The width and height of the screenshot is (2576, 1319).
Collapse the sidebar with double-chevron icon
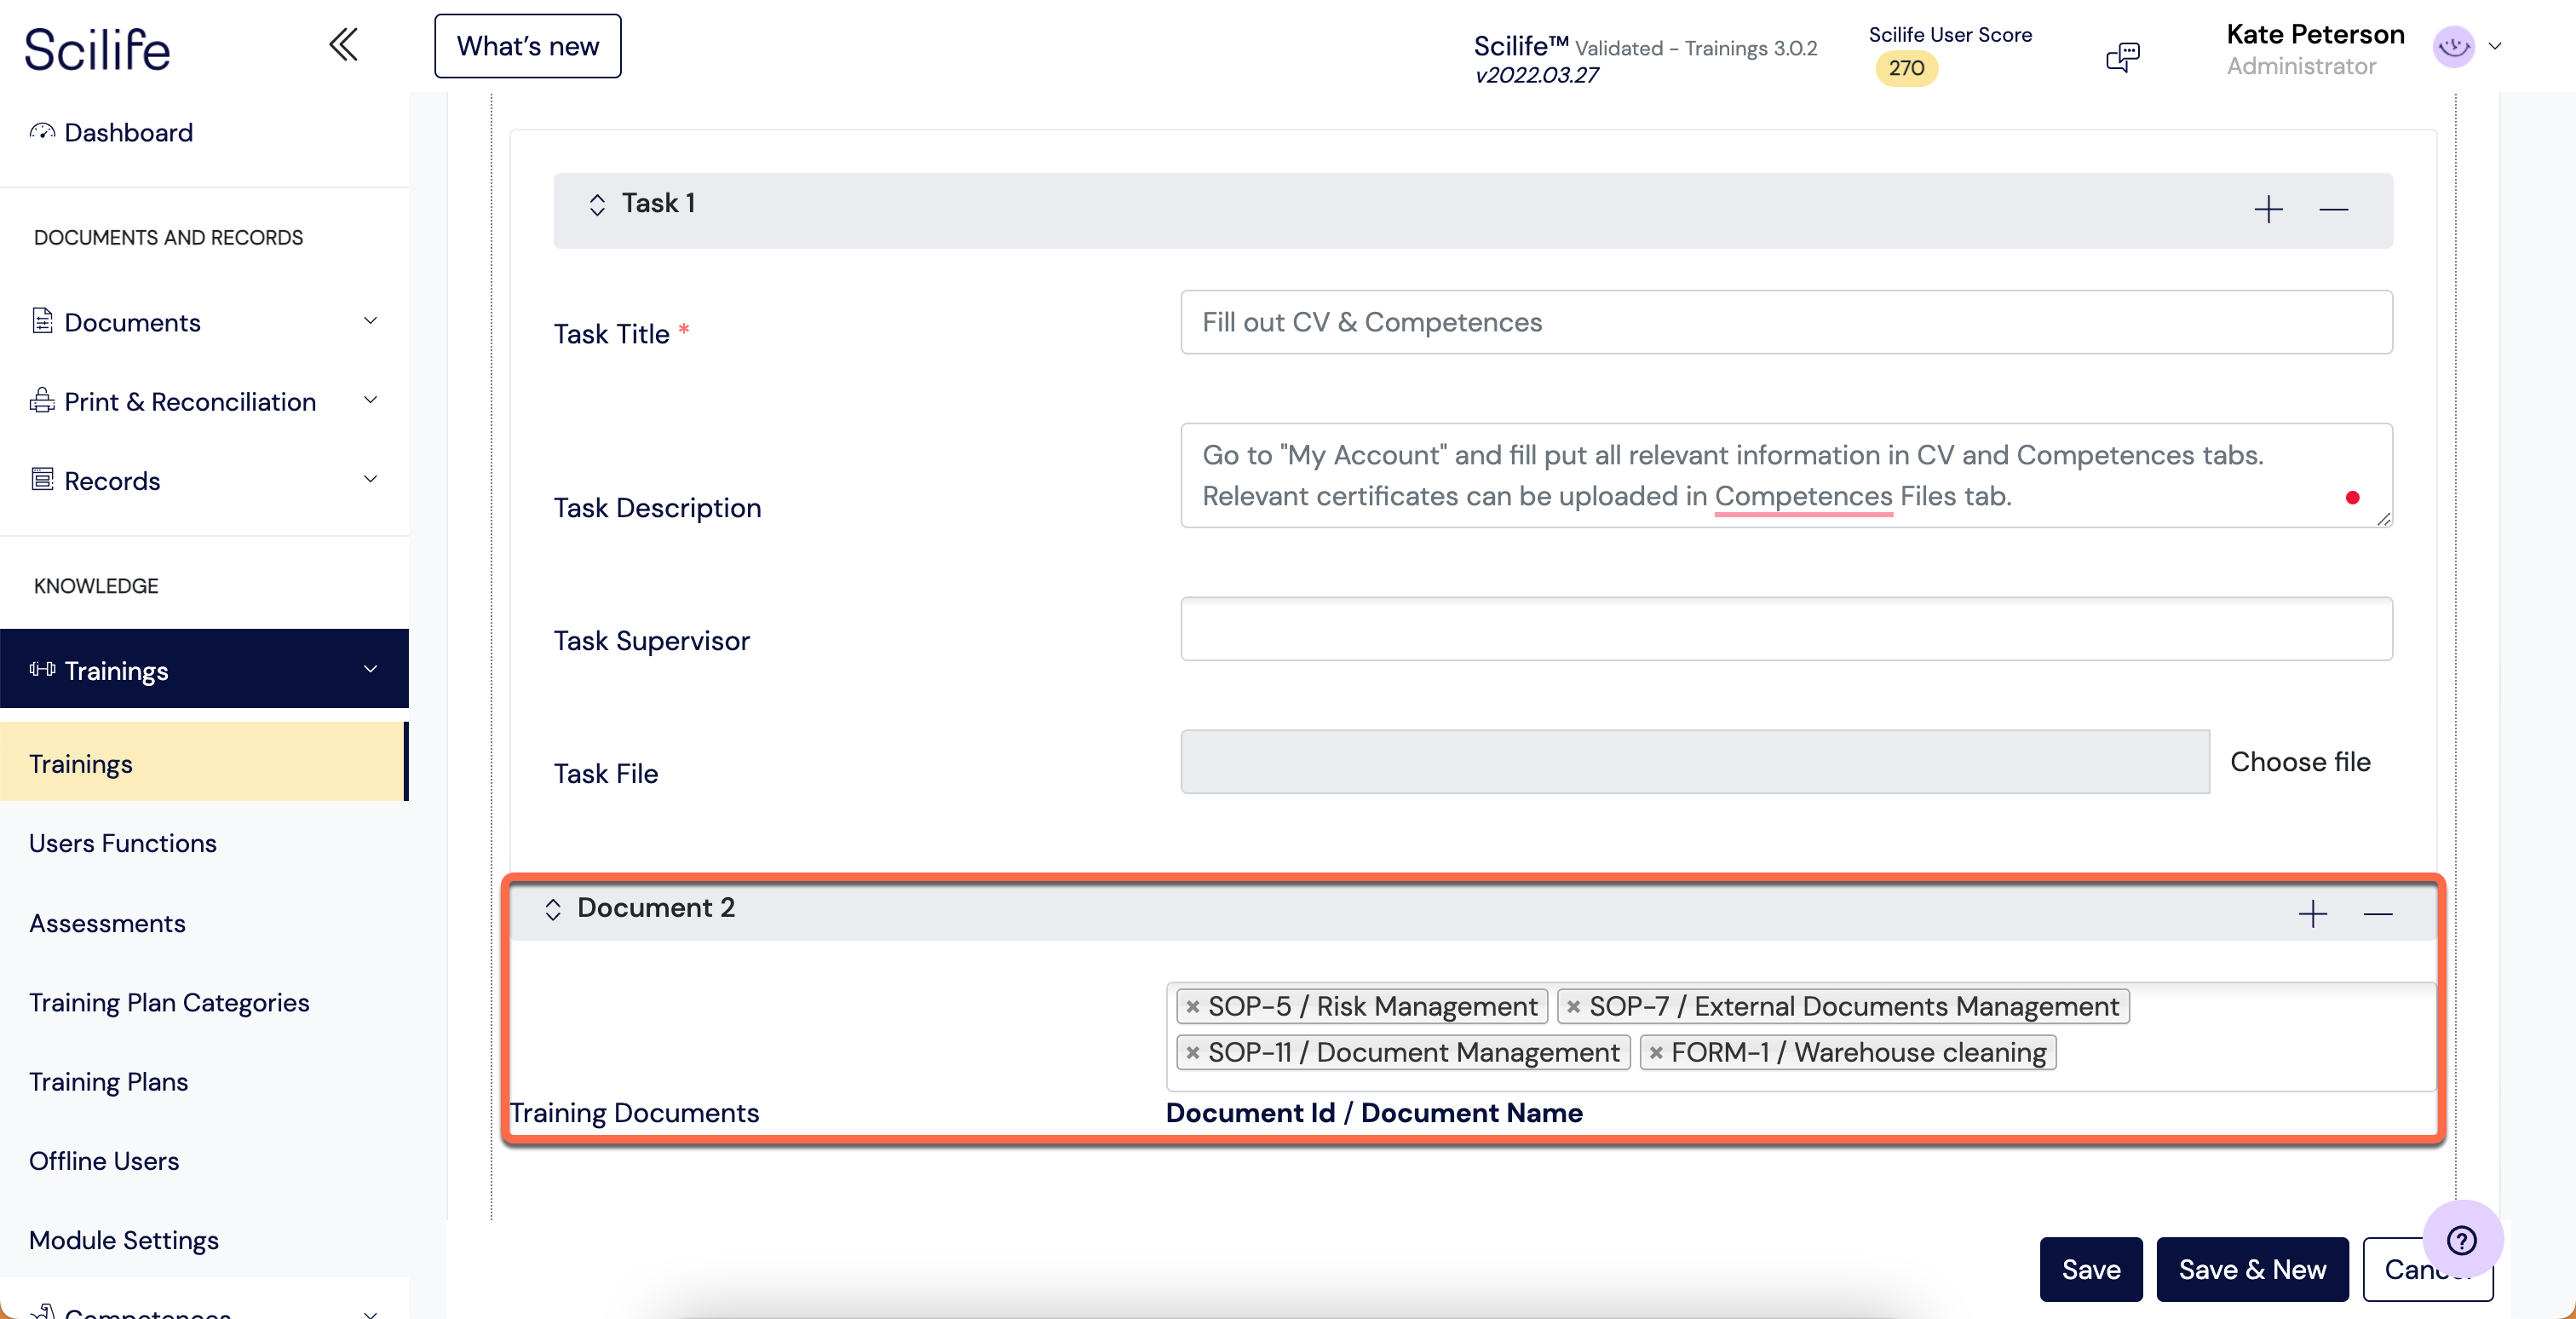pos(343,45)
